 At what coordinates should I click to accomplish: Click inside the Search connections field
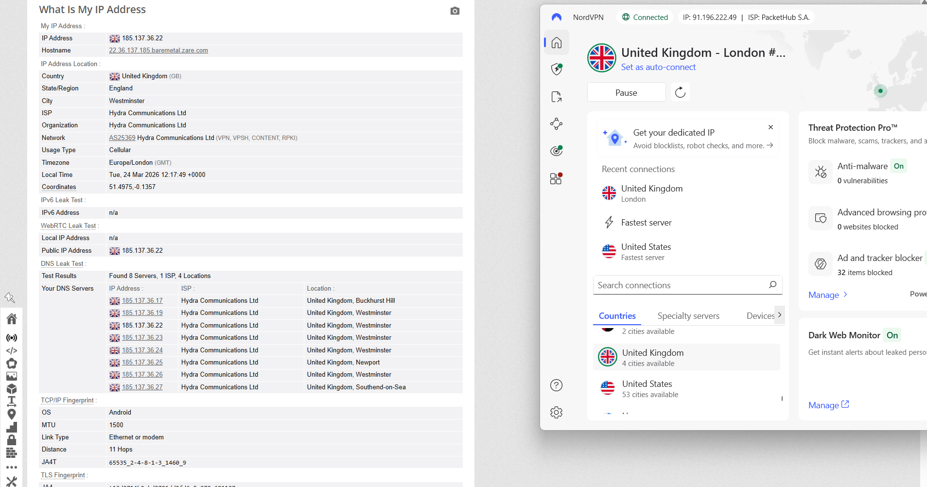pyautogui.click(x=681, y=285)
